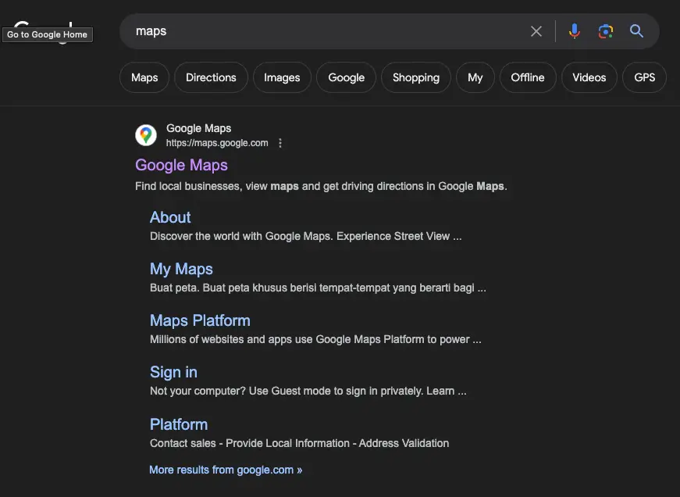The image size is (680, 497).
Task: Submit the search with the magnifier icon
Action: point(636,31)
